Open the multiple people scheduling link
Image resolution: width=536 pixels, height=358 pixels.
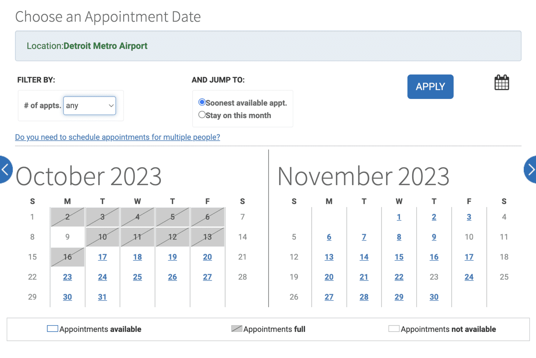coord(117,137)
